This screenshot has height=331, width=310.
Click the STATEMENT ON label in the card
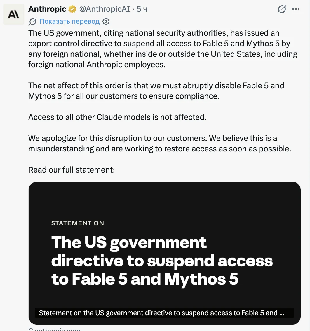(78, 223)
